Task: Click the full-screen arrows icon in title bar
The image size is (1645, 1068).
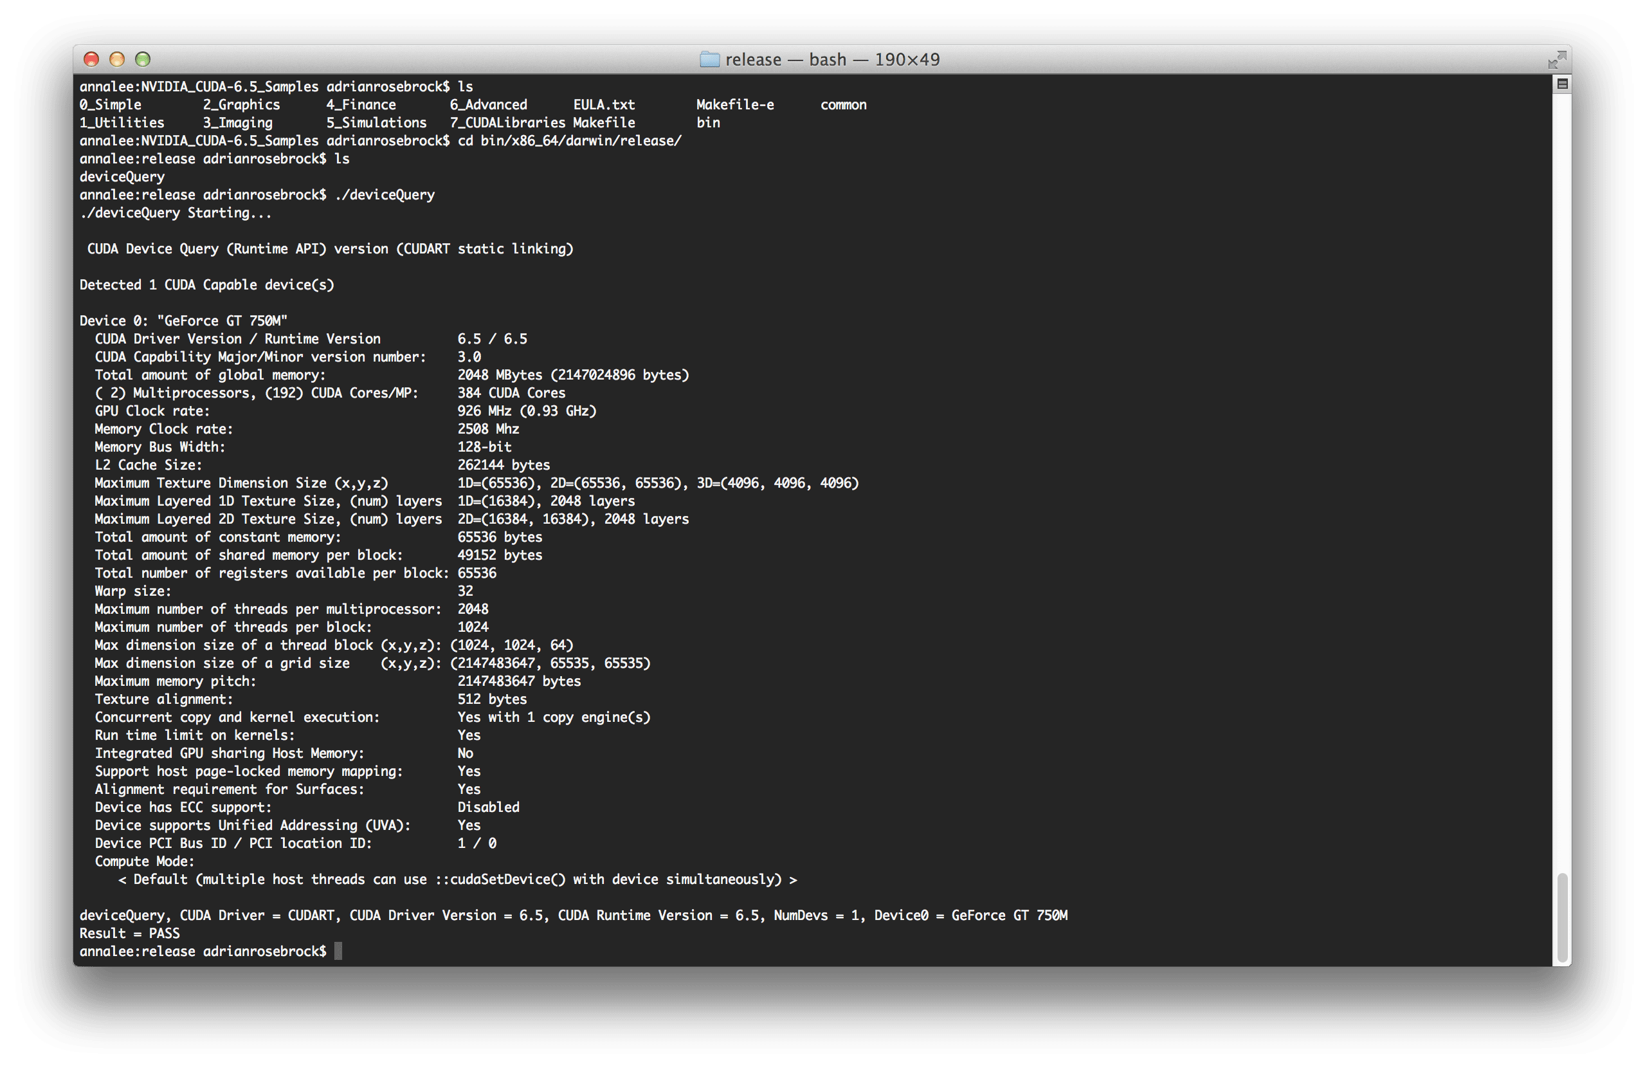Action: tap(1556, 59)
